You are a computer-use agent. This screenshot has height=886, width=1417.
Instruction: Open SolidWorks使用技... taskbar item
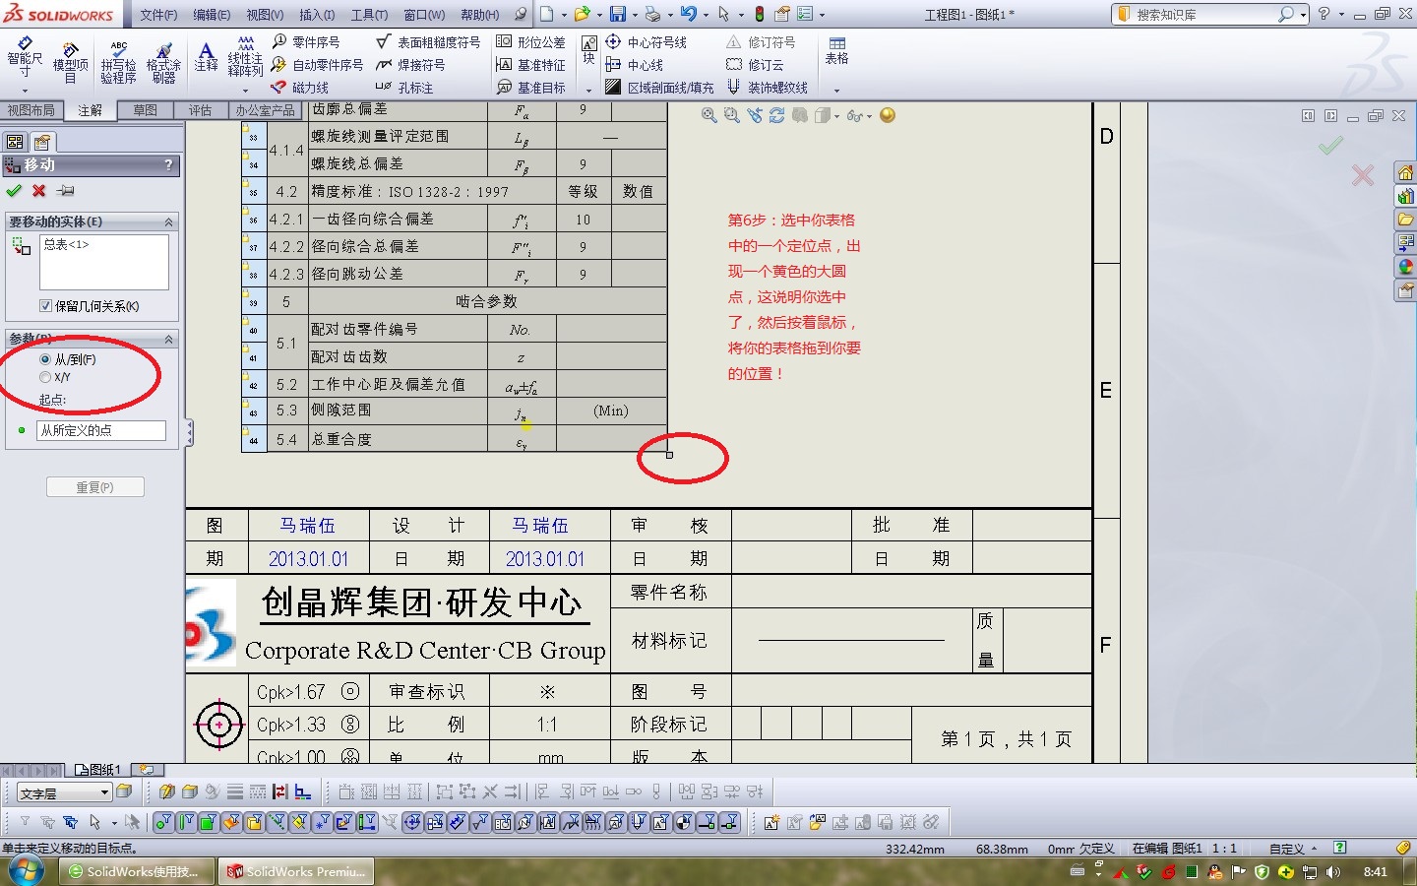pos(137,871)
